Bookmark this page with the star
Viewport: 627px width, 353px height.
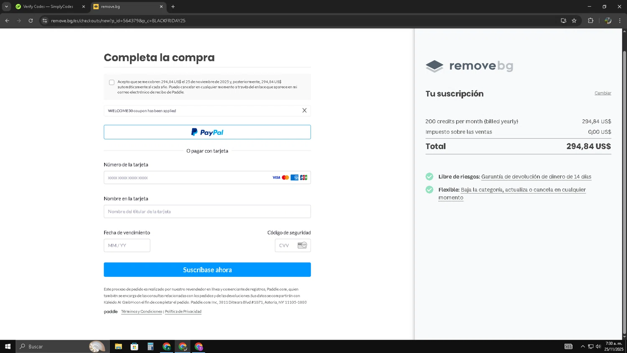click(574, 20)
